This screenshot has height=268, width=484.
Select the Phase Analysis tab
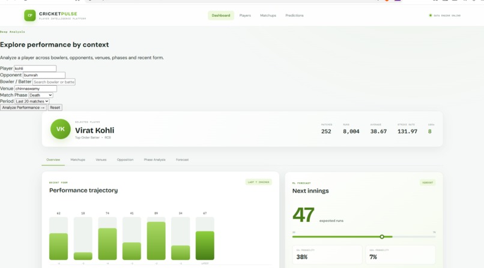(155, 159)
